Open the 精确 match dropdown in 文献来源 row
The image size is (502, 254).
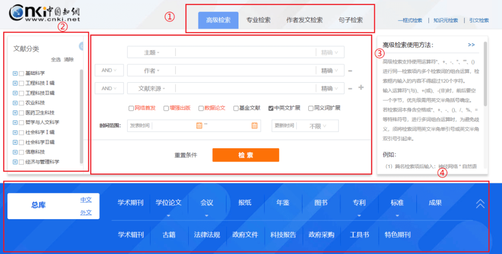(x=330, y=89)
